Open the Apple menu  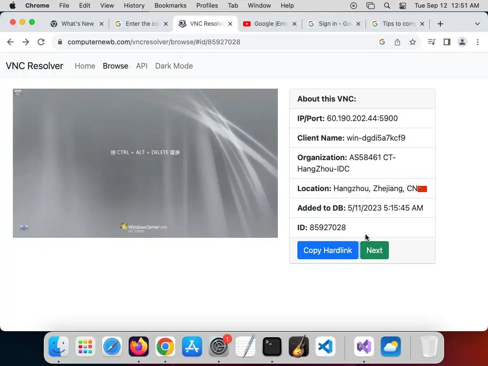pyautogui.click(x=12, y=6)
